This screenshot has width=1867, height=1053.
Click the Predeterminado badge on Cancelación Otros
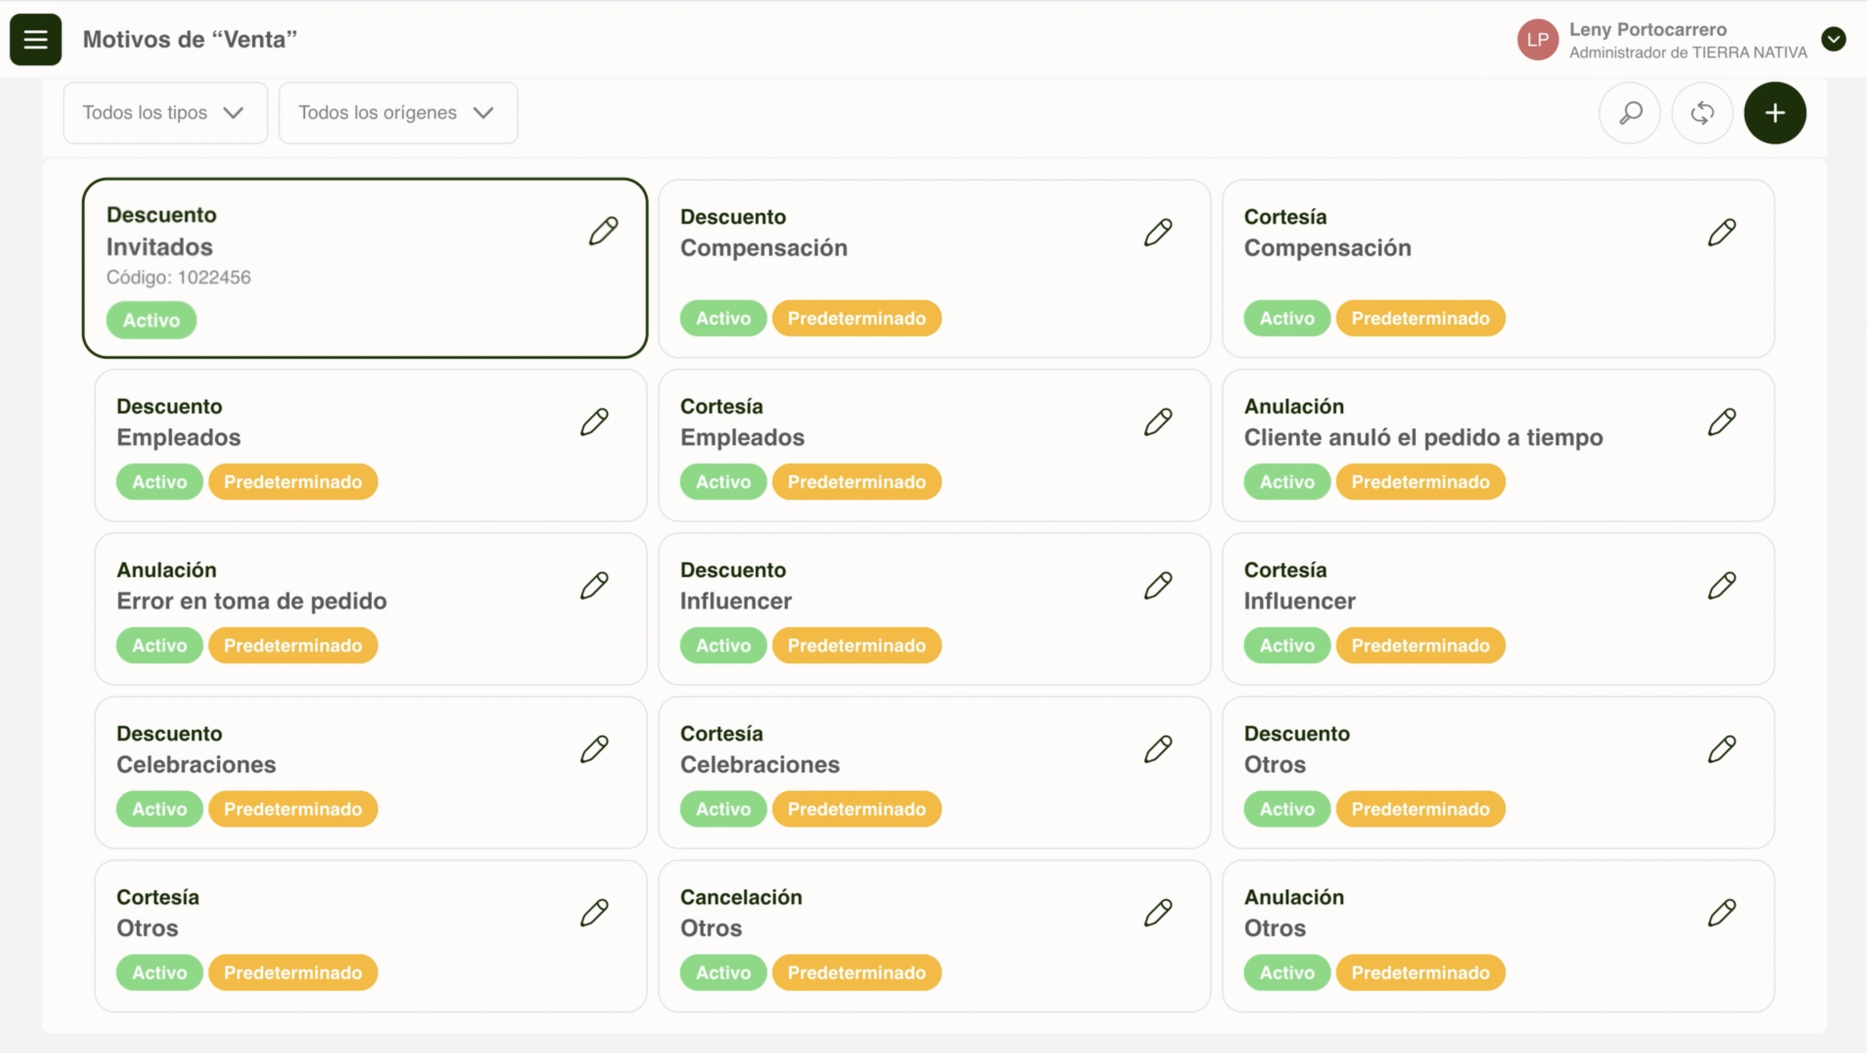point(856,973)
